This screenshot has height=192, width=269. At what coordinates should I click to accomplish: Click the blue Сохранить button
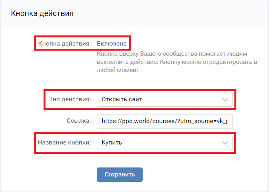pyautogui.click(x=120, y=174)
